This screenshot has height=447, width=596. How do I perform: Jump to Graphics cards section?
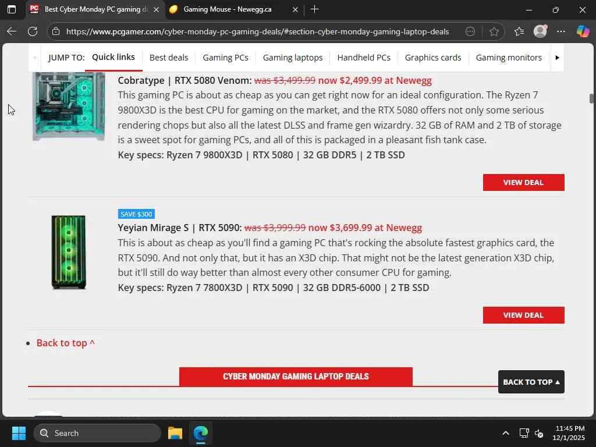pos(433,58)
